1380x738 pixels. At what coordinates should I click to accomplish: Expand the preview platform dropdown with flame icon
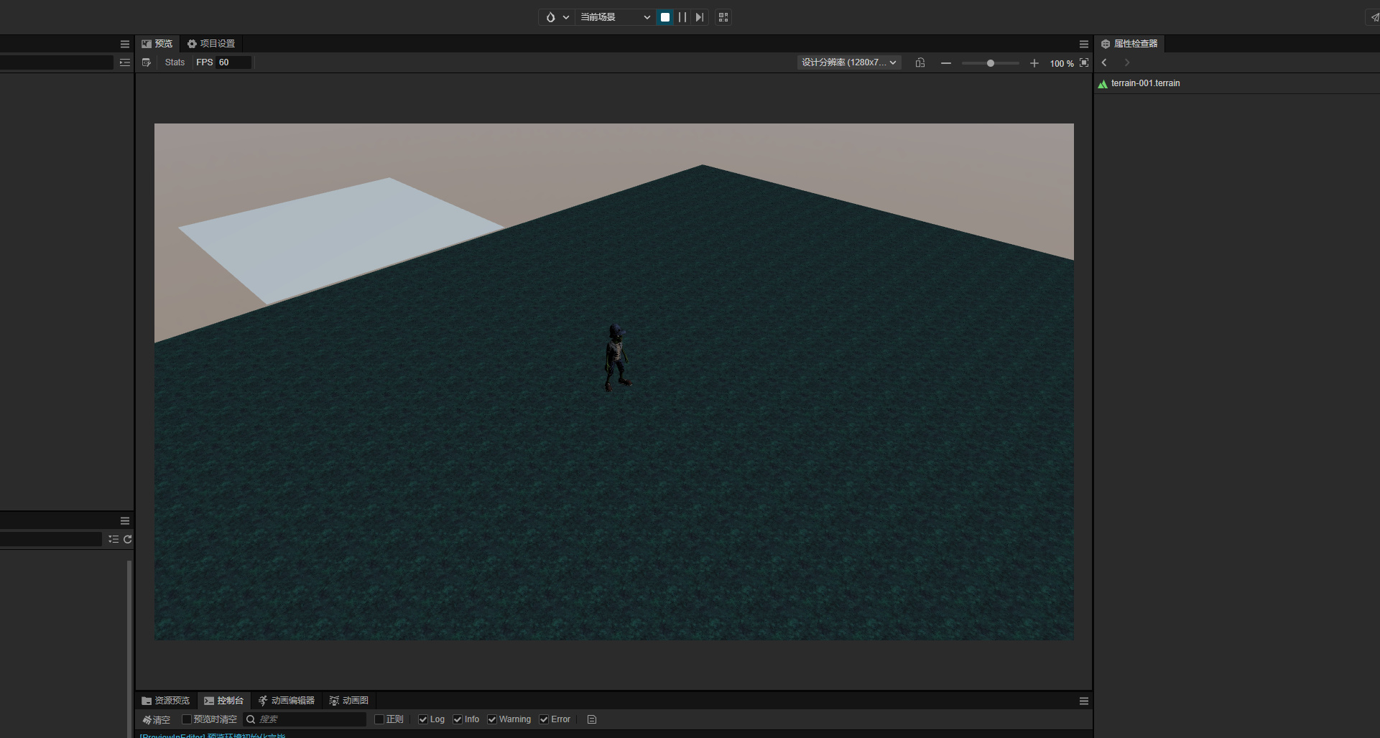pos(557,17)
